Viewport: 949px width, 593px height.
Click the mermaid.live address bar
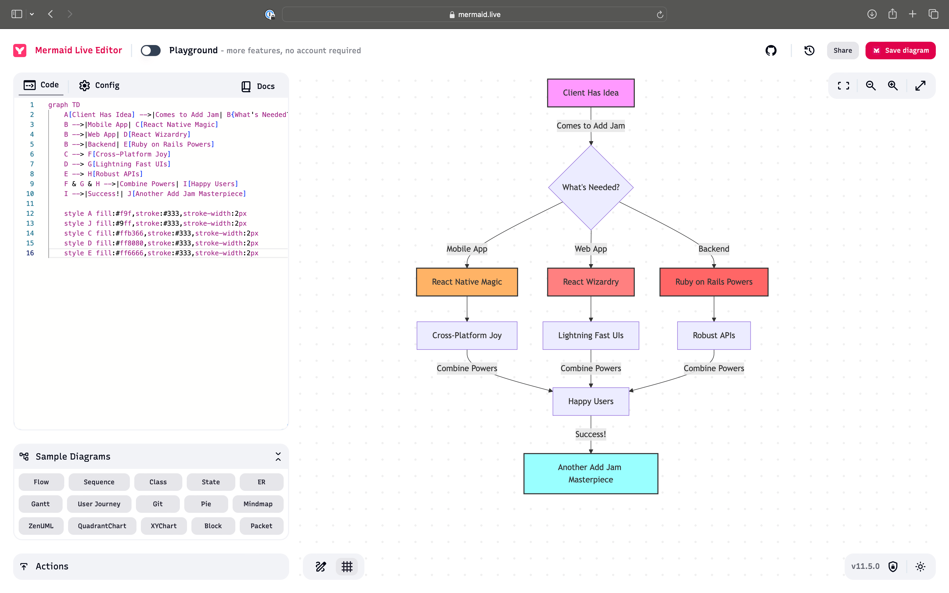point(474,15)
